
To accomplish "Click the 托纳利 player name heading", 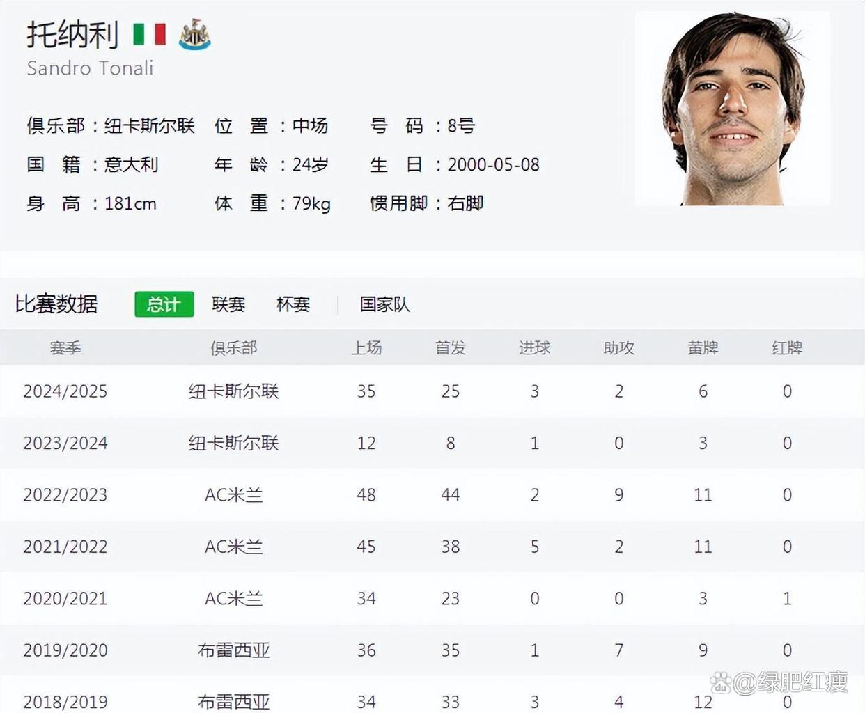I will coord(73,35).
